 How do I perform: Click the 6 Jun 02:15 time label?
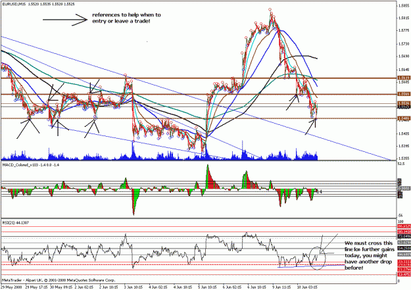[x=233, y=287]
